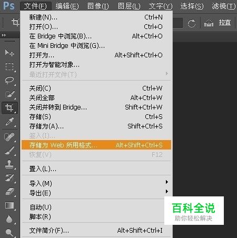Viewport: 237px width, 238px height.
Task: Choose 在 Mini Bridge 中浏览(G)...
Action: [96, 46]
